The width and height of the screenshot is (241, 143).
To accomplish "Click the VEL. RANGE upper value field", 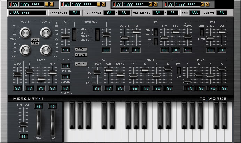I will coord(173,13).
